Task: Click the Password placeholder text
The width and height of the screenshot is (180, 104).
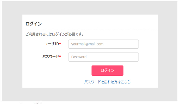Action: tap(79, 57)
